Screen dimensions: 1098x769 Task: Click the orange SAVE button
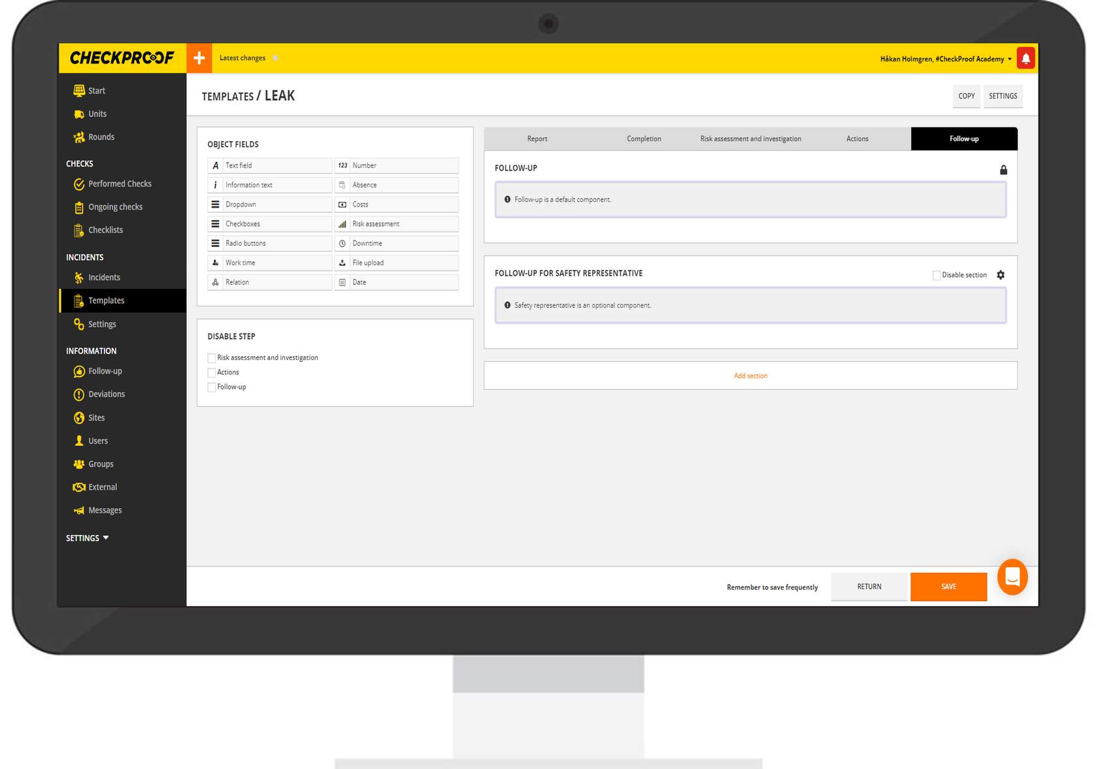click(948, 587)
